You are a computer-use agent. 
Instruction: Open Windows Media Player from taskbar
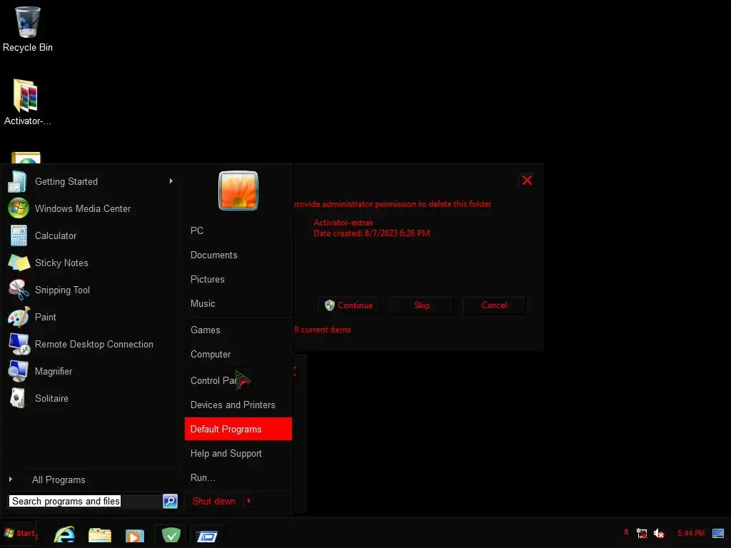click(x=135, y=535)
